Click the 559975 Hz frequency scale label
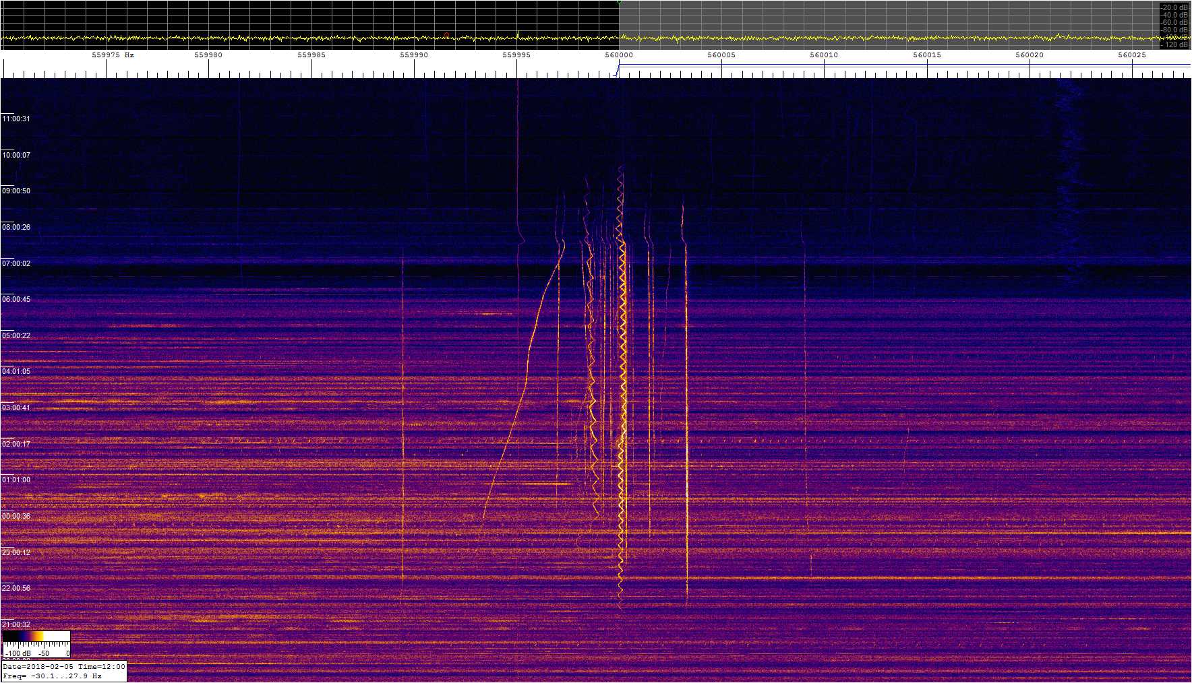 (x=113, y=55)
